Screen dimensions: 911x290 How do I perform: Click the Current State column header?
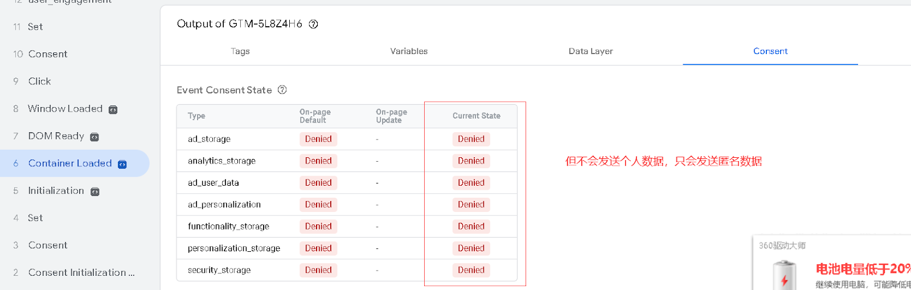(476, 116)
